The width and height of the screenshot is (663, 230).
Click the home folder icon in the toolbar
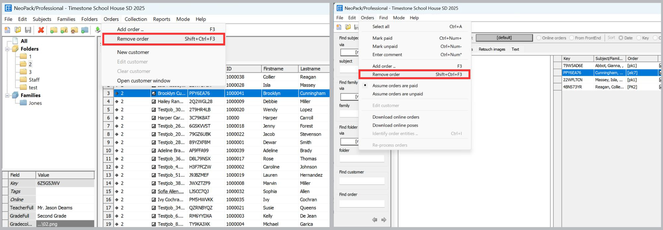[74, 30]
